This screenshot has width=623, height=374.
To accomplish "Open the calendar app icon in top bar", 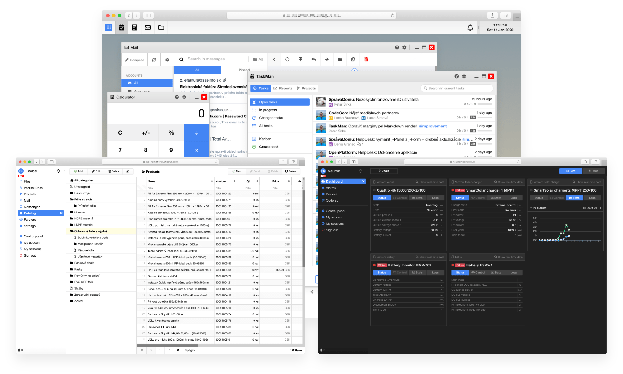I will point(121,27).
